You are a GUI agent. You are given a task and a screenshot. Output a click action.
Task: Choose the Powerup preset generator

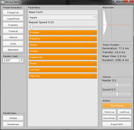coord(13,31)
